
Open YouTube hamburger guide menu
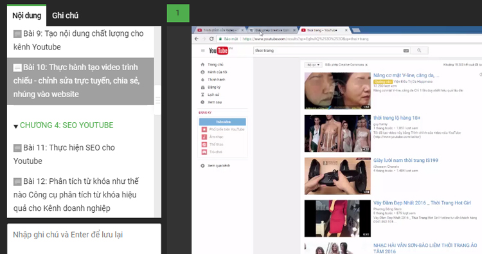pos(202,50)
